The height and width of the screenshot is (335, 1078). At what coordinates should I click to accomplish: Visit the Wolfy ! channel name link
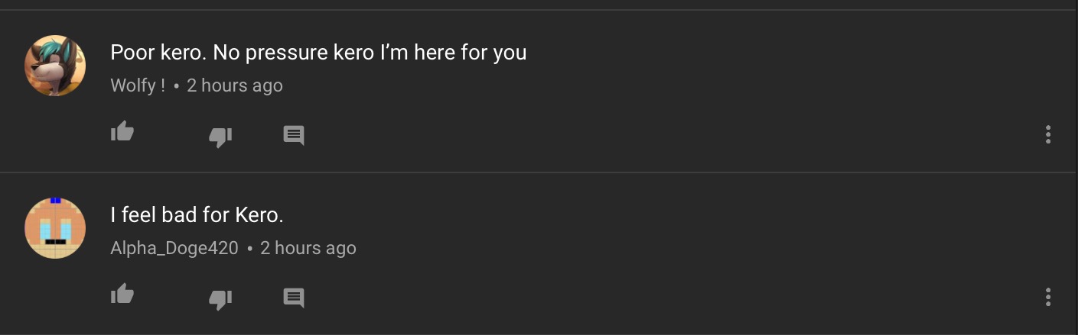(x=138, y=85)
